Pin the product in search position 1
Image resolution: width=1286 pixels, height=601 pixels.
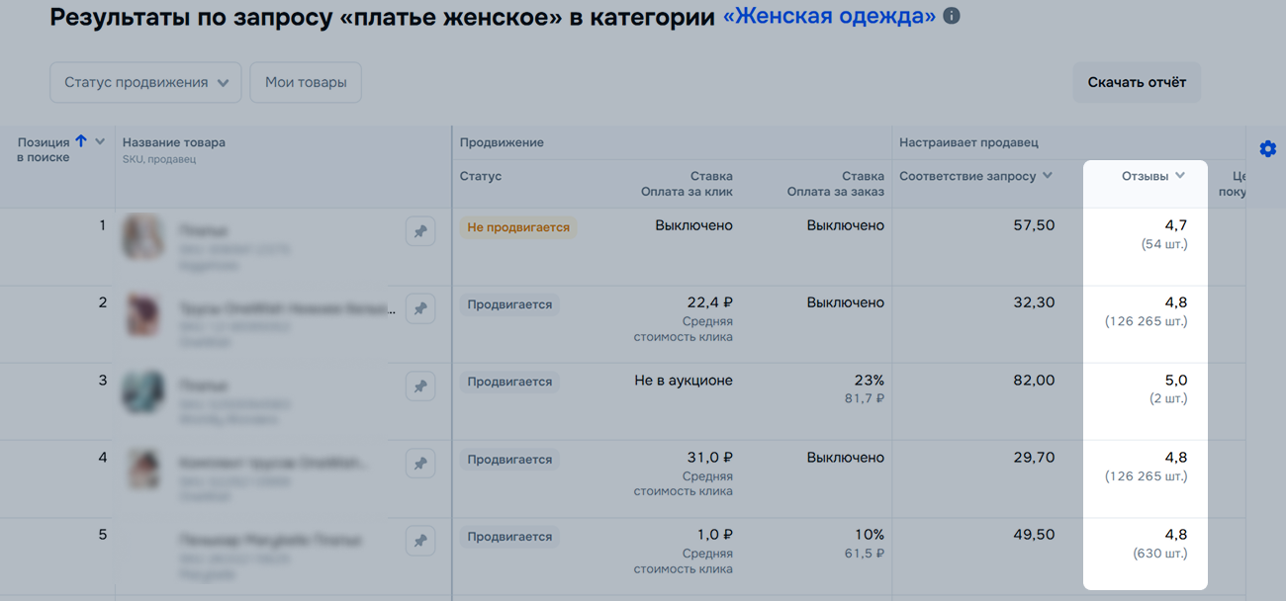pyautogui.click(x=420, y=231)
